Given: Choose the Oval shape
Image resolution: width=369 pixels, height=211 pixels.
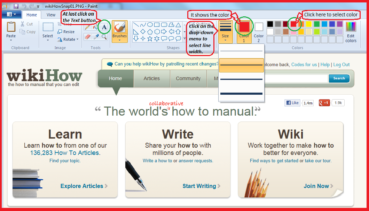Looking at the screenshot, I should point(150,25).
